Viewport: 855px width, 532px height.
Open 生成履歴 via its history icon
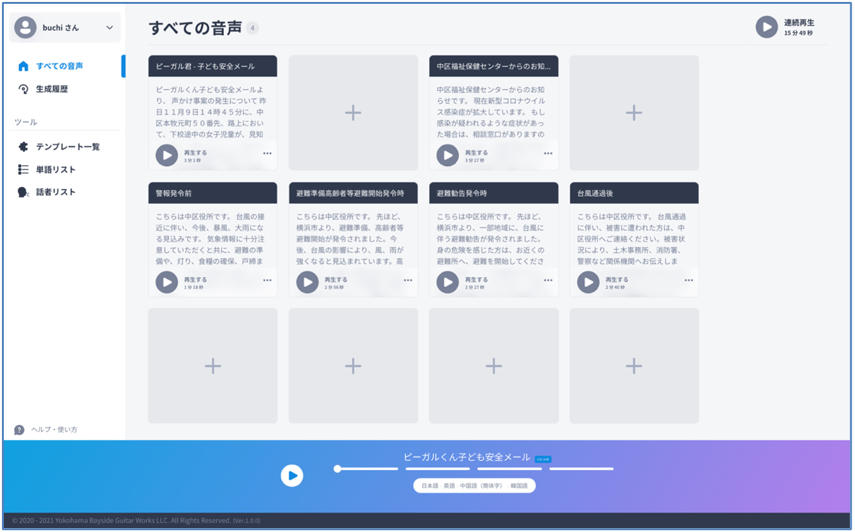click(23, 88)
